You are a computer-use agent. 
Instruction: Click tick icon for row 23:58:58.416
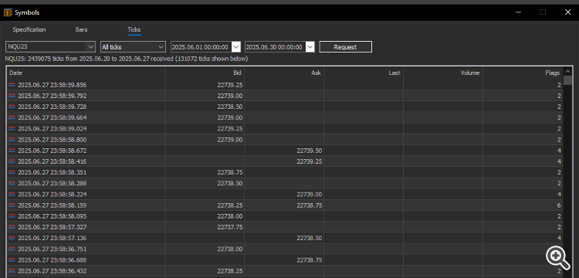click(12, 161)
